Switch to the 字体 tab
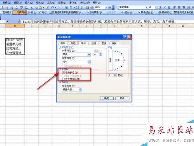 pyautogui.click(x=83, y=43)
